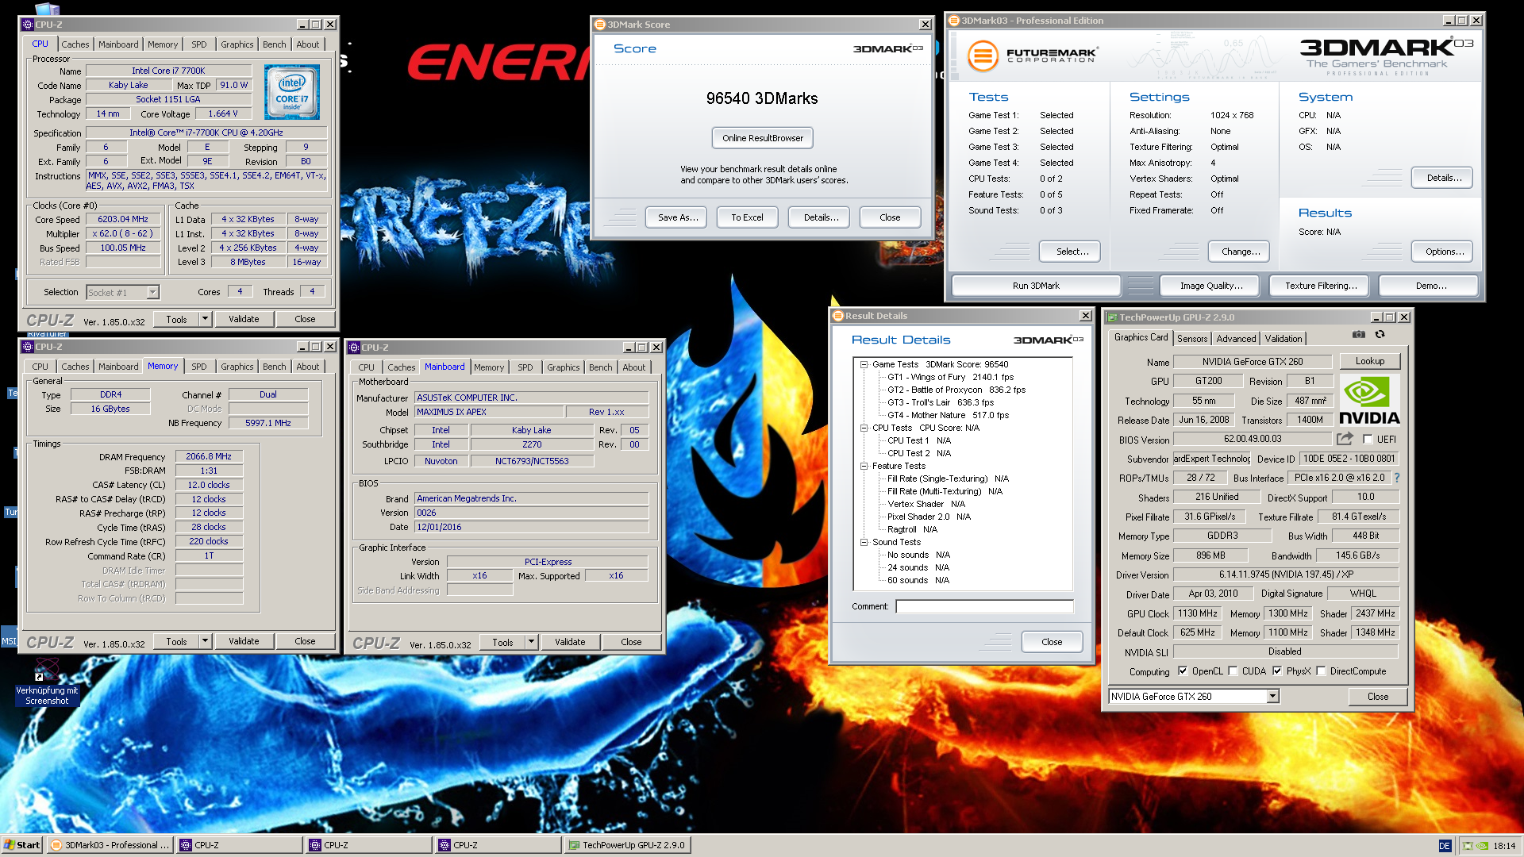Switch to 3DMark03 Professional taskbar button
Viewport: 1524px width, 857px height.
point(110,845)
